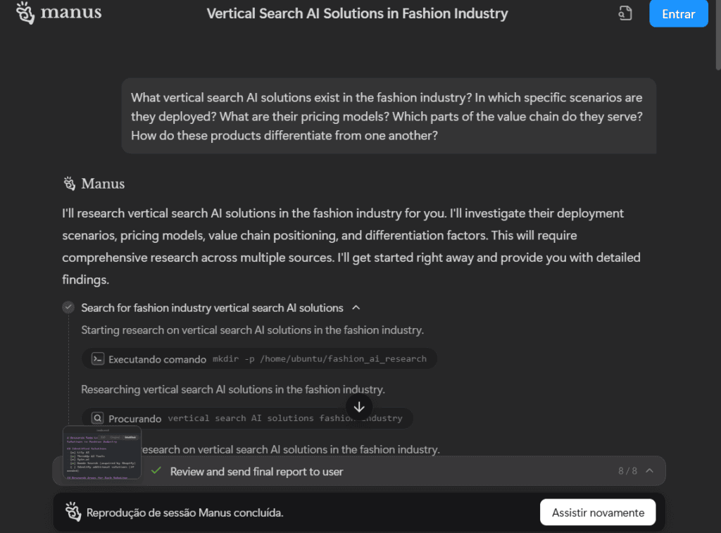
Task: Open the session files document icon
Action: click(x=625, y=13)
